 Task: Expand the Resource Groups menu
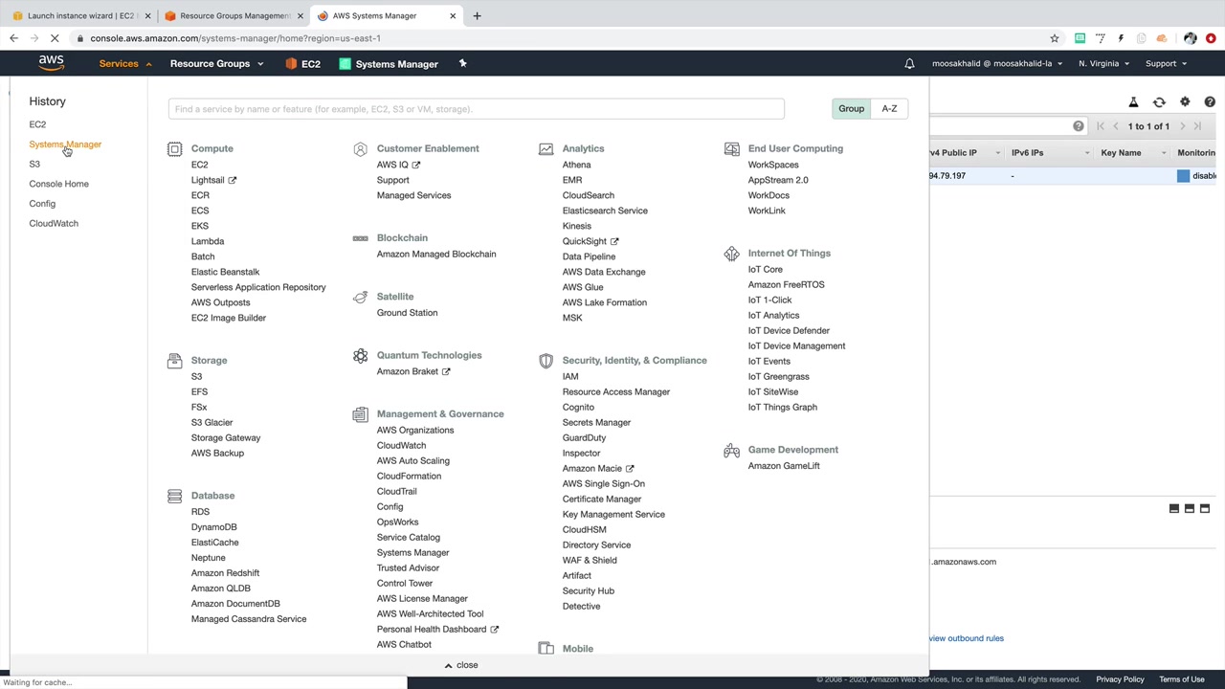216,64
